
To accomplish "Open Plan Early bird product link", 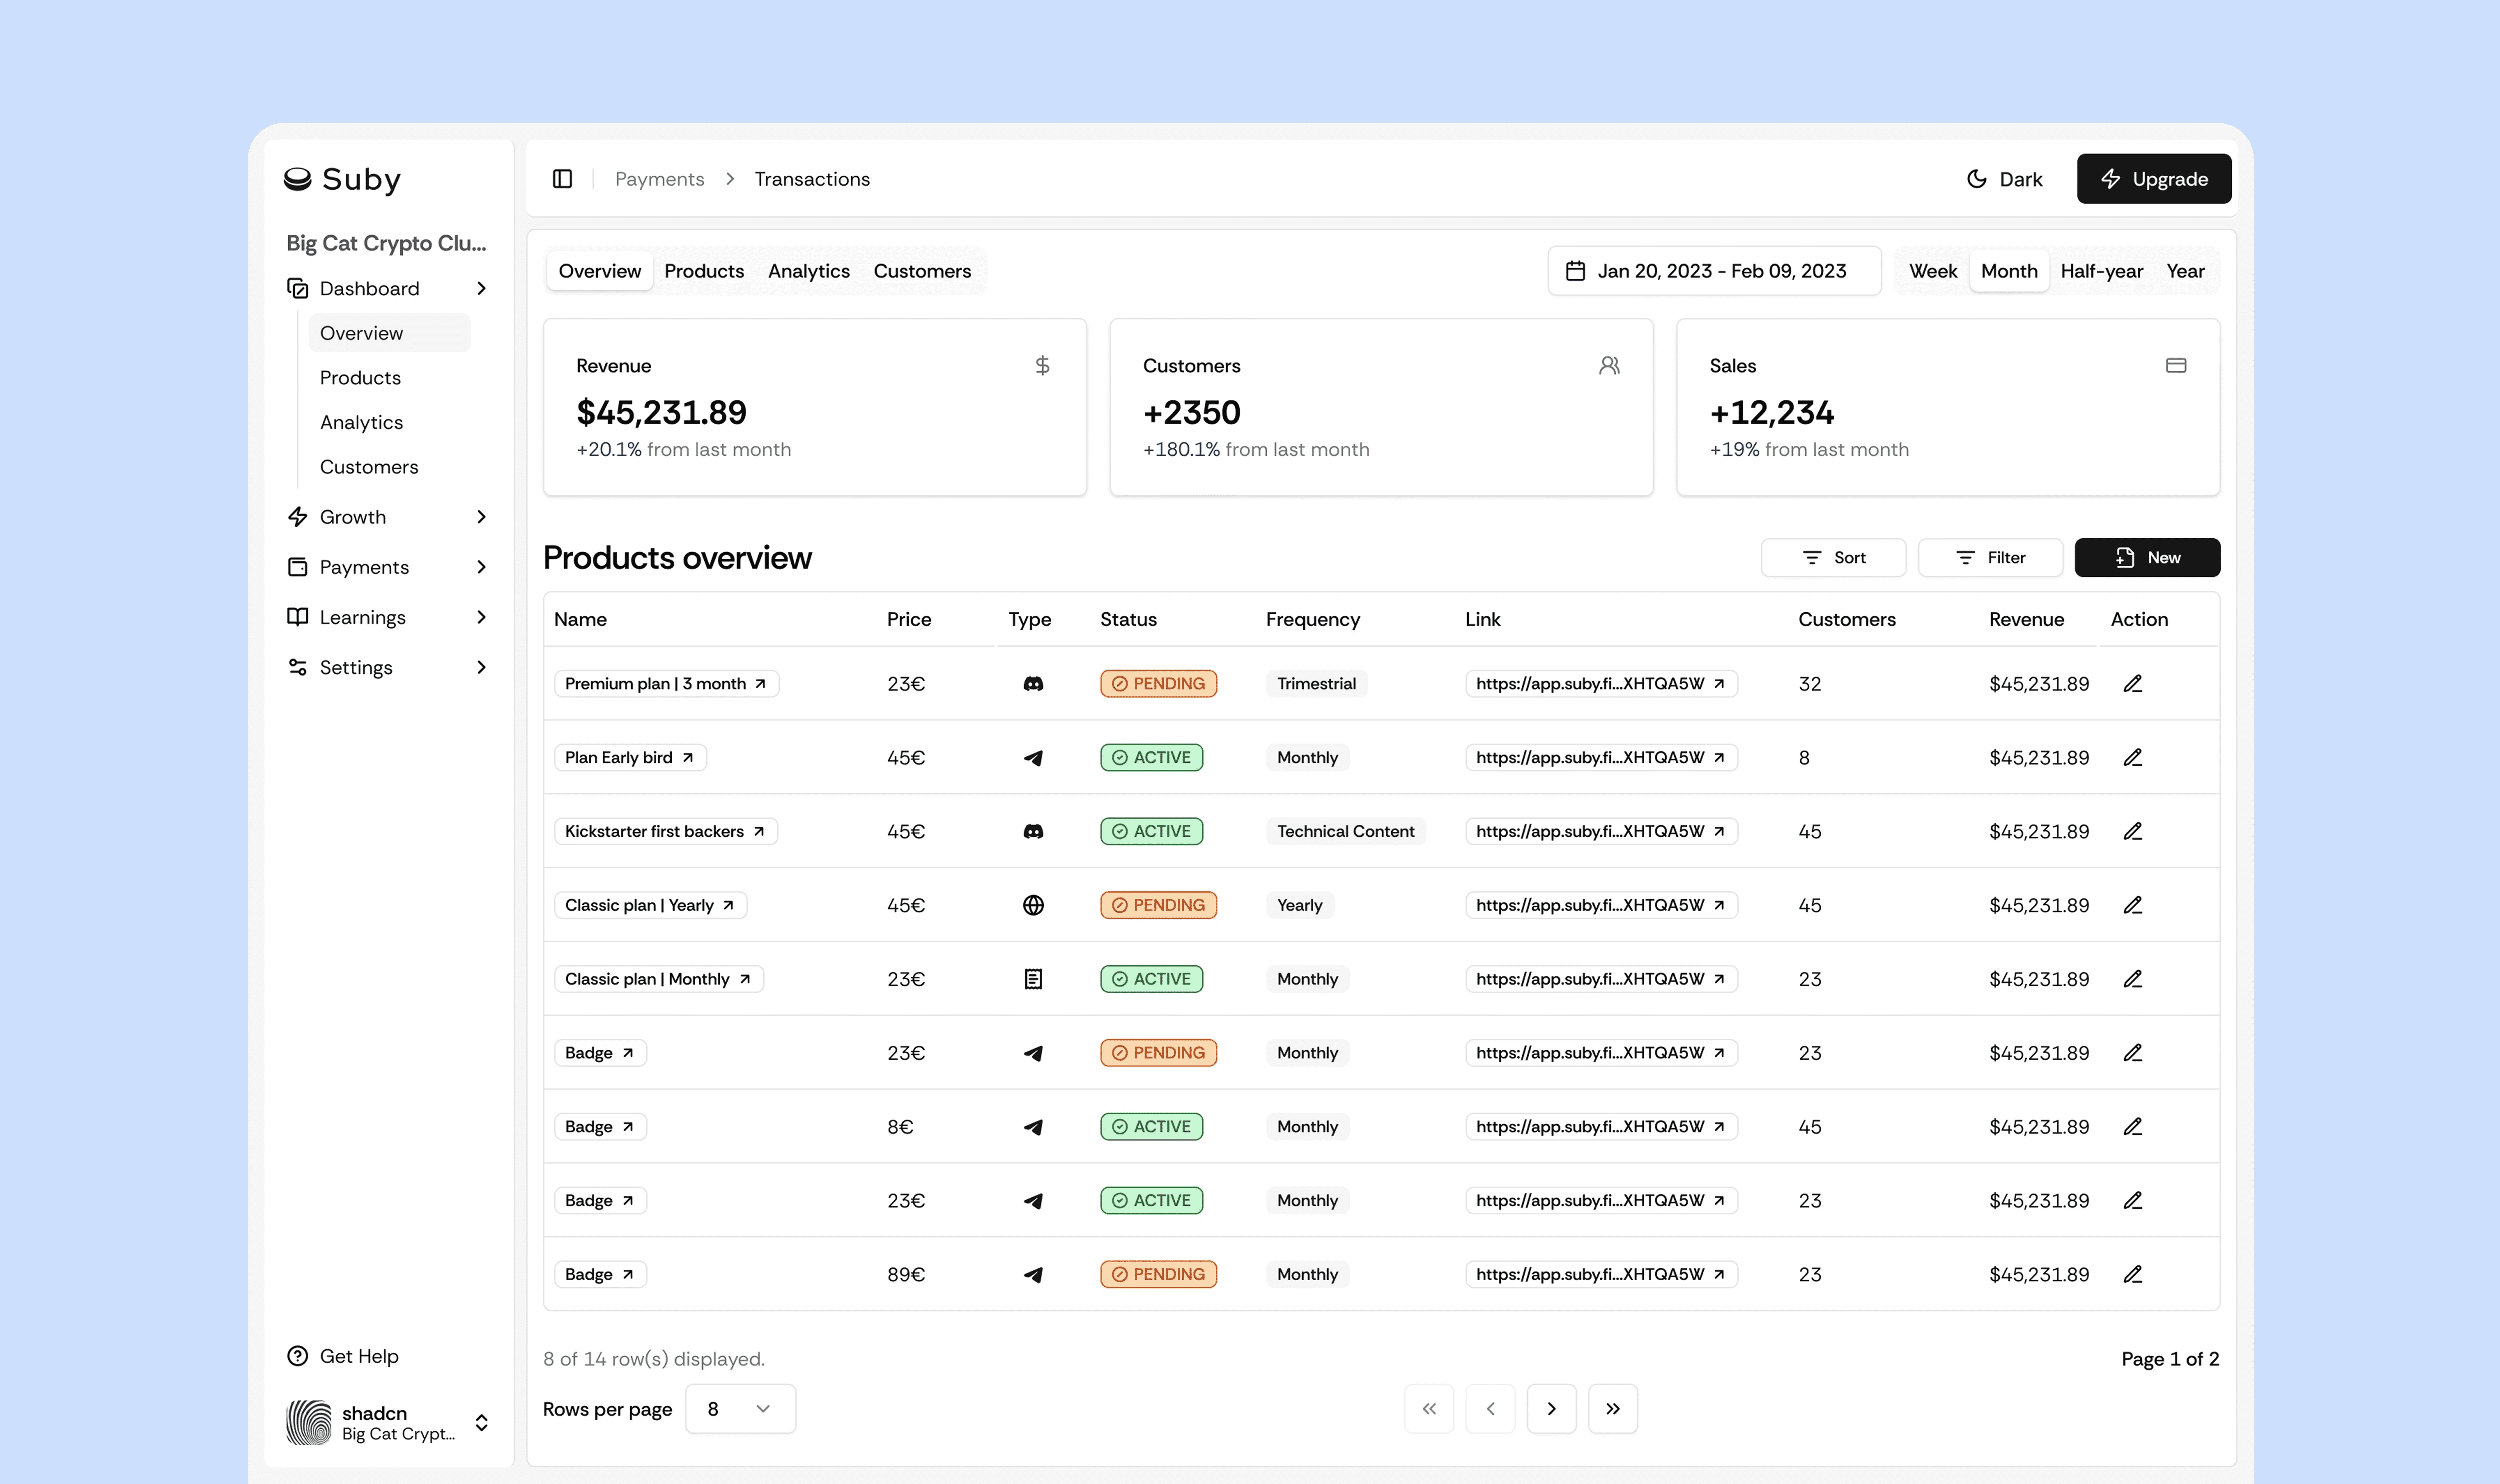I will coord(630,758).
